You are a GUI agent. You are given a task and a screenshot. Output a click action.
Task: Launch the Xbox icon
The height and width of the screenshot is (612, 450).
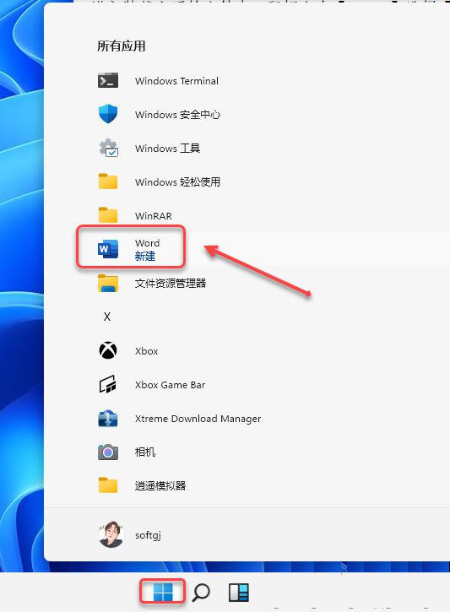click(x=108, y=350)
